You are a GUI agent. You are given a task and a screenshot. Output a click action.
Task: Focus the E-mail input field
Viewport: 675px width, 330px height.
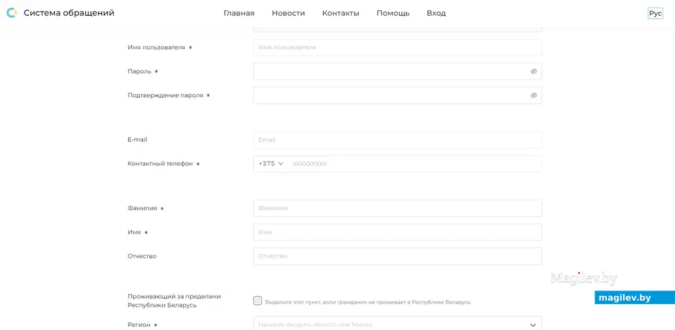click(397, 140)
